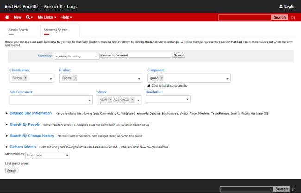Open the Classification dropdown arrow

click(51, 79)
